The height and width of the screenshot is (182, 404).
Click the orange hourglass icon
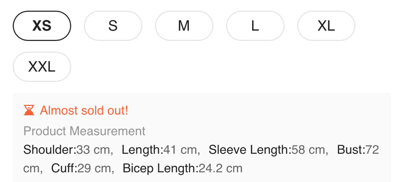29,110
